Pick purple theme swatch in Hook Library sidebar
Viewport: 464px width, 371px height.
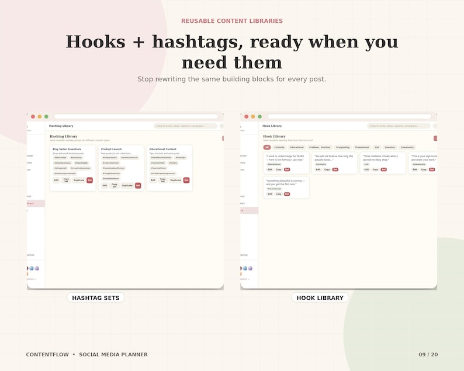pyautogui.click(x=250, y=268)
